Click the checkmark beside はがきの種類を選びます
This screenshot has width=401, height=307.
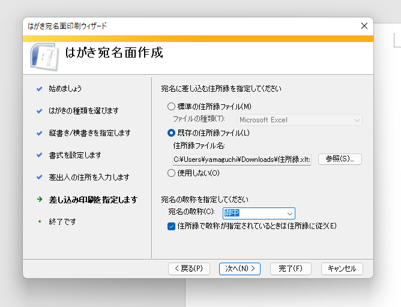click(x=40, y=111)
